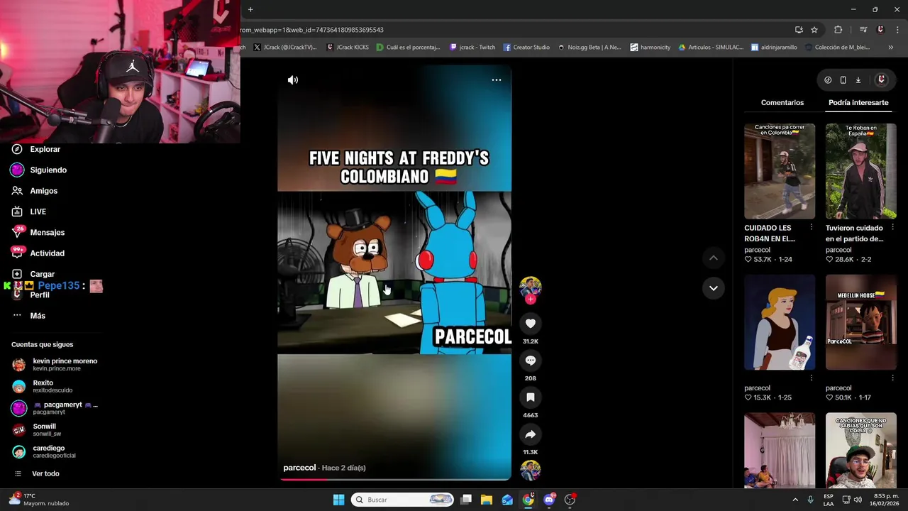
Task: Open the taskbar clock showing 8:53 p. m.
Action: (886, 500)
